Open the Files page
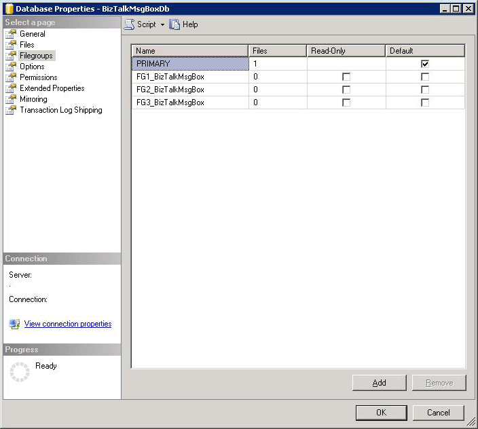This screenshot has height=429, width=478. [27, 45]
